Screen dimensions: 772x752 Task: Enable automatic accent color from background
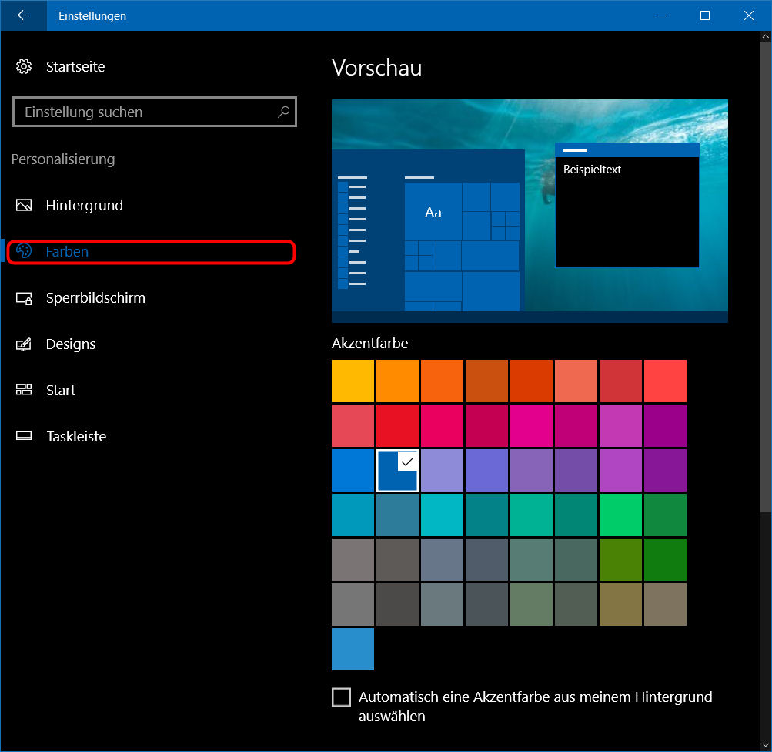point(341,697)
